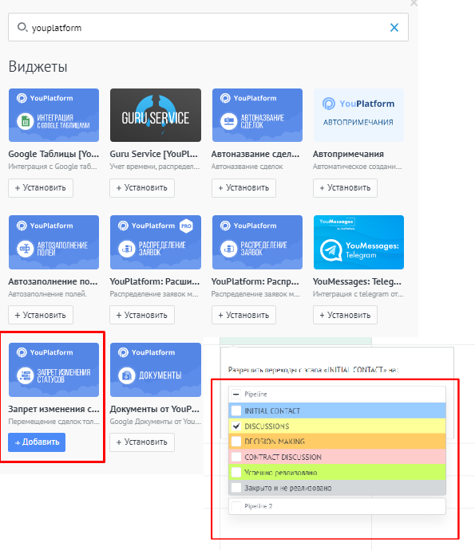Click the Pipeline 2 row label
Screen dimensions: 475x550
[x=258, y=506]
